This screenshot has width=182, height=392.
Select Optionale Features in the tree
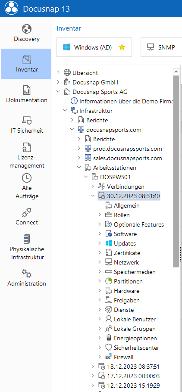pos(139,224)
